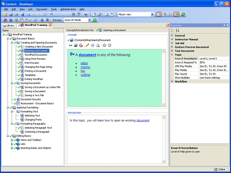Click the 'fax' link

83,71
